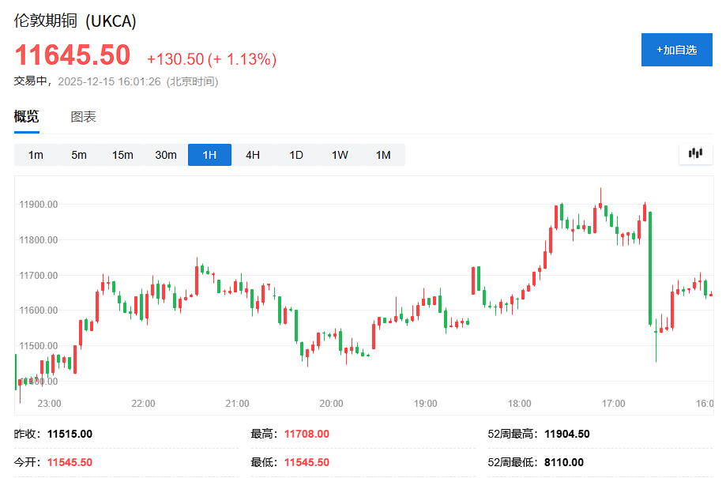The image size is (726, 478).
Task: Click the 今开 value 11545.50
Action: 71,461
